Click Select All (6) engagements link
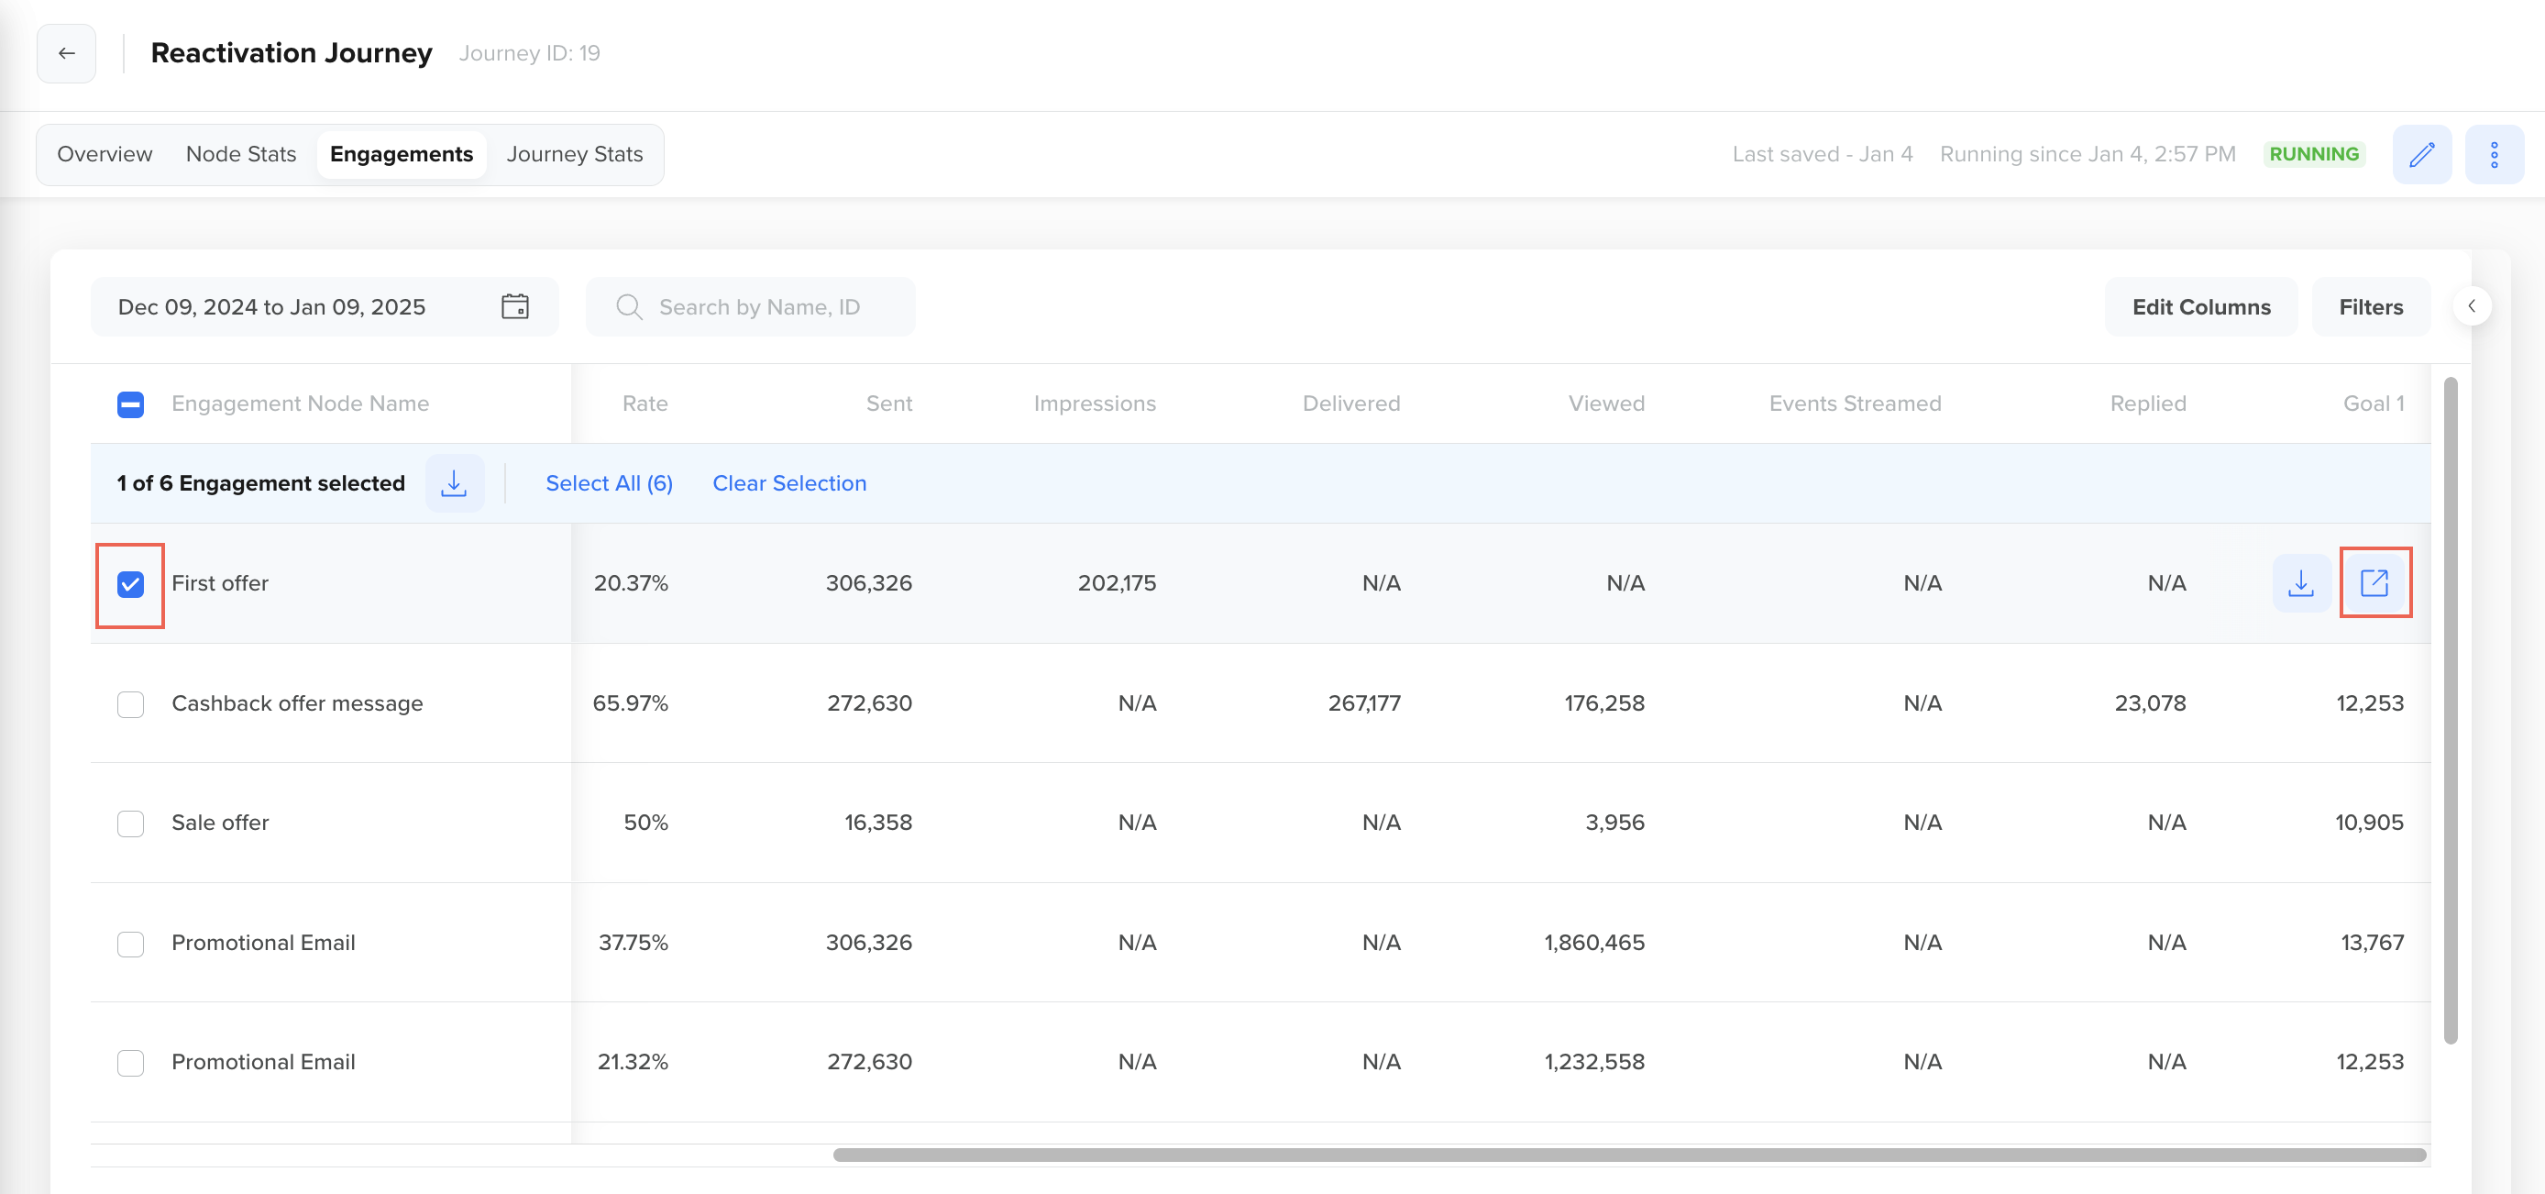Viewport: 2545px width, 1194px height. click(609, 482)
